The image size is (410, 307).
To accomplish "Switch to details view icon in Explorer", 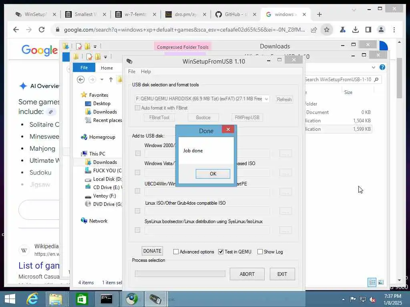I will click(x=372, y=282).
